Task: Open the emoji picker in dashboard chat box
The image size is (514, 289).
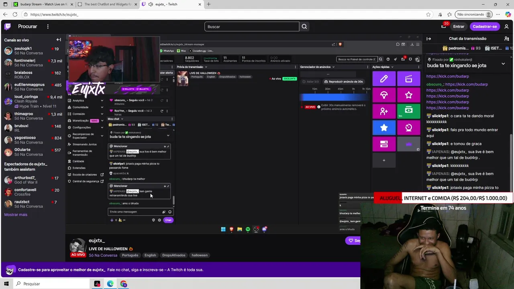Action: pyautogui.click(x=170, y=212)
